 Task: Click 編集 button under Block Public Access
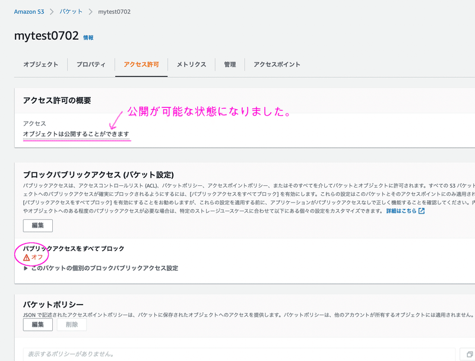point(38,226)
